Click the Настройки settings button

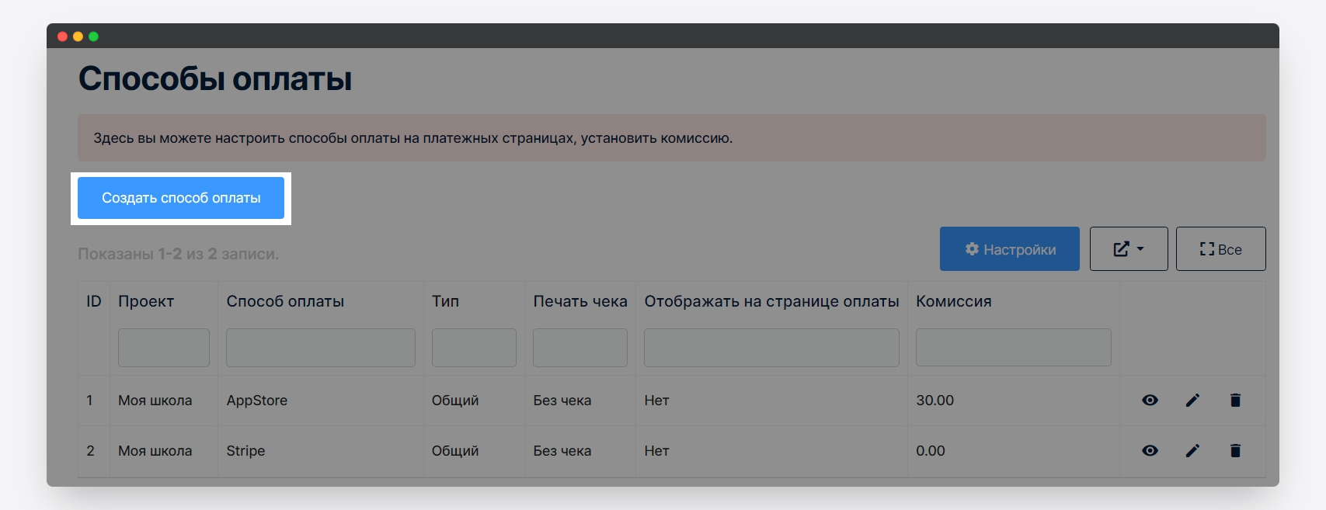tap(1009, 249)
